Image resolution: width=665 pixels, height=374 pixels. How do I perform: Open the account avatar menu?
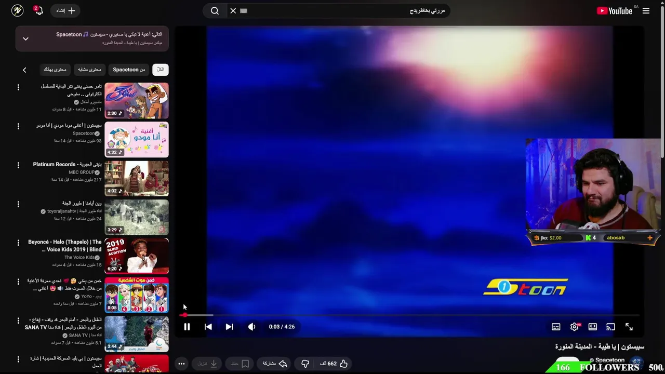[17, 10]
